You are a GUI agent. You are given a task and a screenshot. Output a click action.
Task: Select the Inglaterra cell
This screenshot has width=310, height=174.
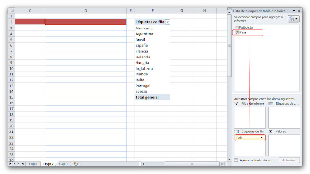(x=153, y=68)
